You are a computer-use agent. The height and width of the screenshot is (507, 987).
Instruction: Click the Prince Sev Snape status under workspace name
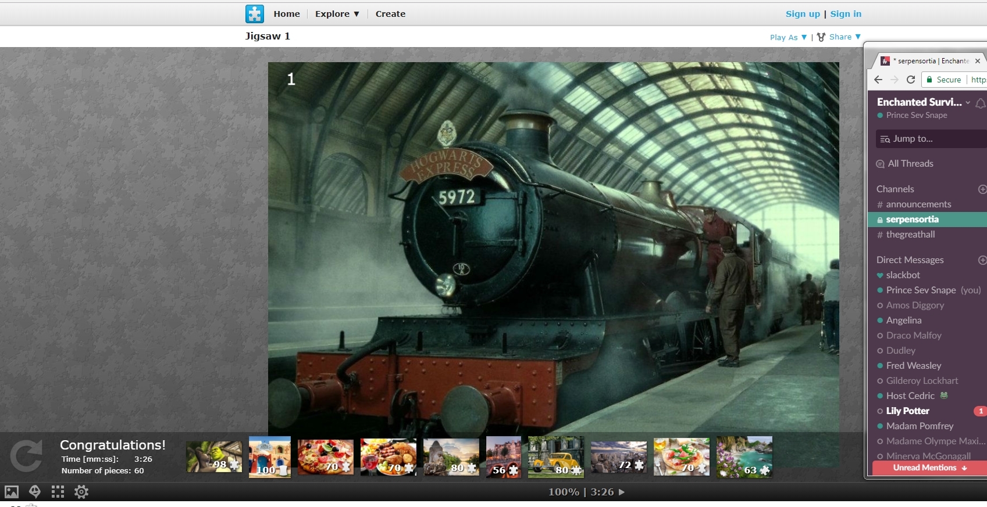point(912,116)
